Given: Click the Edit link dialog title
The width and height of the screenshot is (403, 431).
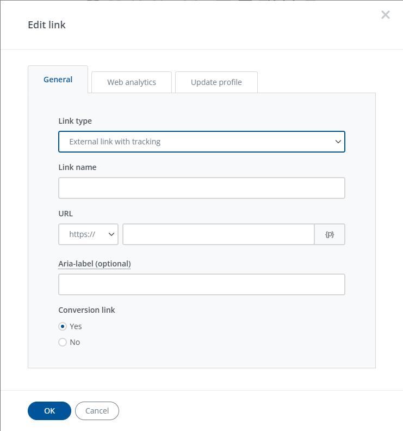Looking at the screenshot, I should [x=47, y=25].
